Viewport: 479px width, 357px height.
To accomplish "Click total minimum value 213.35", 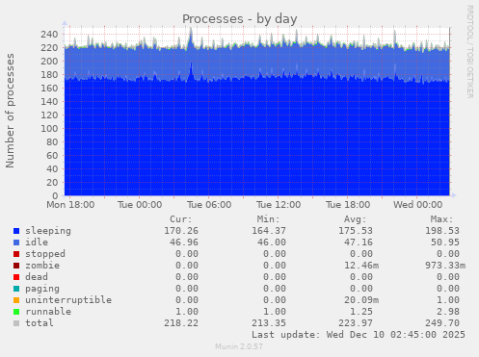I will [269, 323].
